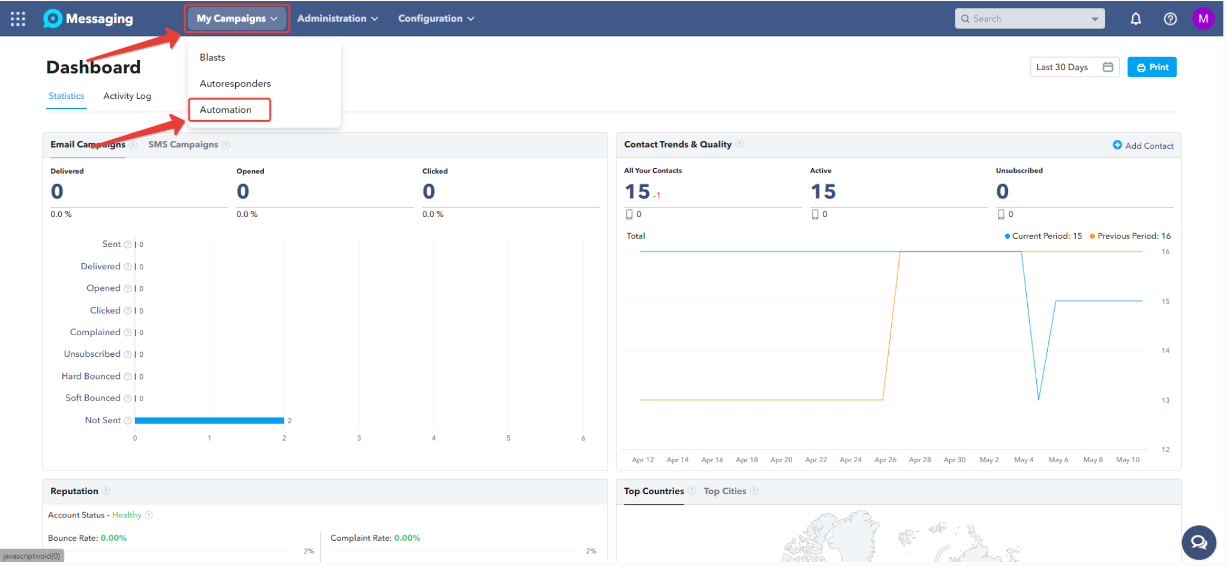Image resolution: width=1227 pixels, height=566 pixels.
Task: Click the help icon next to Complained
Action: (127, 333)
